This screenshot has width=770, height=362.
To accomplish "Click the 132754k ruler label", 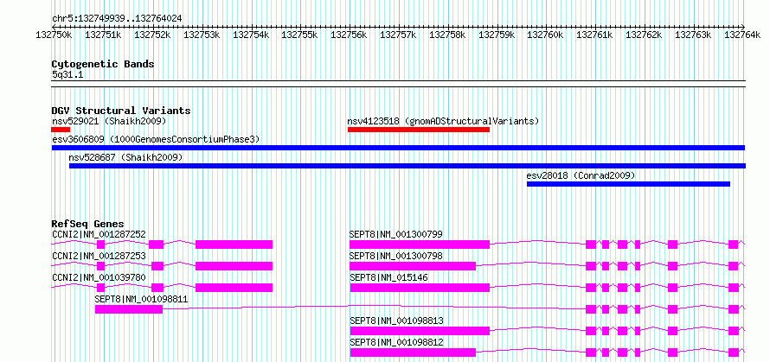I will 251,35.
